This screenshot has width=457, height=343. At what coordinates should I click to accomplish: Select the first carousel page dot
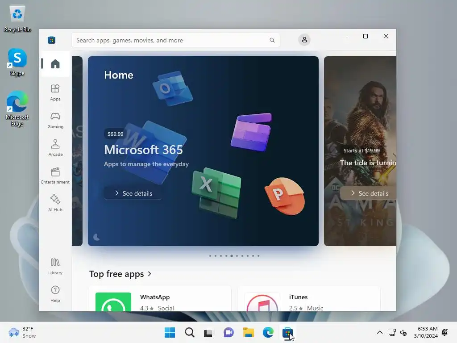[x=210, y=256]
